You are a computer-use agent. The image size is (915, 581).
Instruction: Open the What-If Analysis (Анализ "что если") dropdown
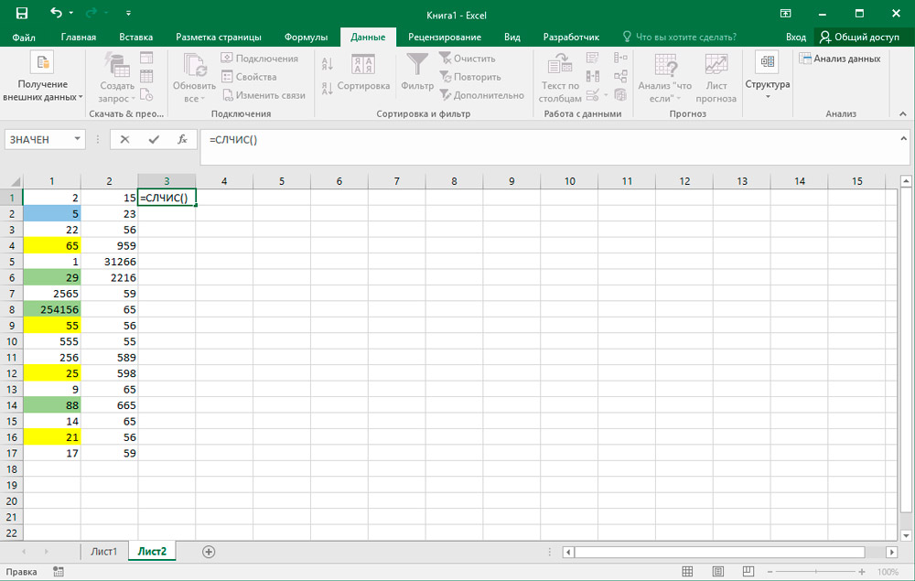click(665, 78)
